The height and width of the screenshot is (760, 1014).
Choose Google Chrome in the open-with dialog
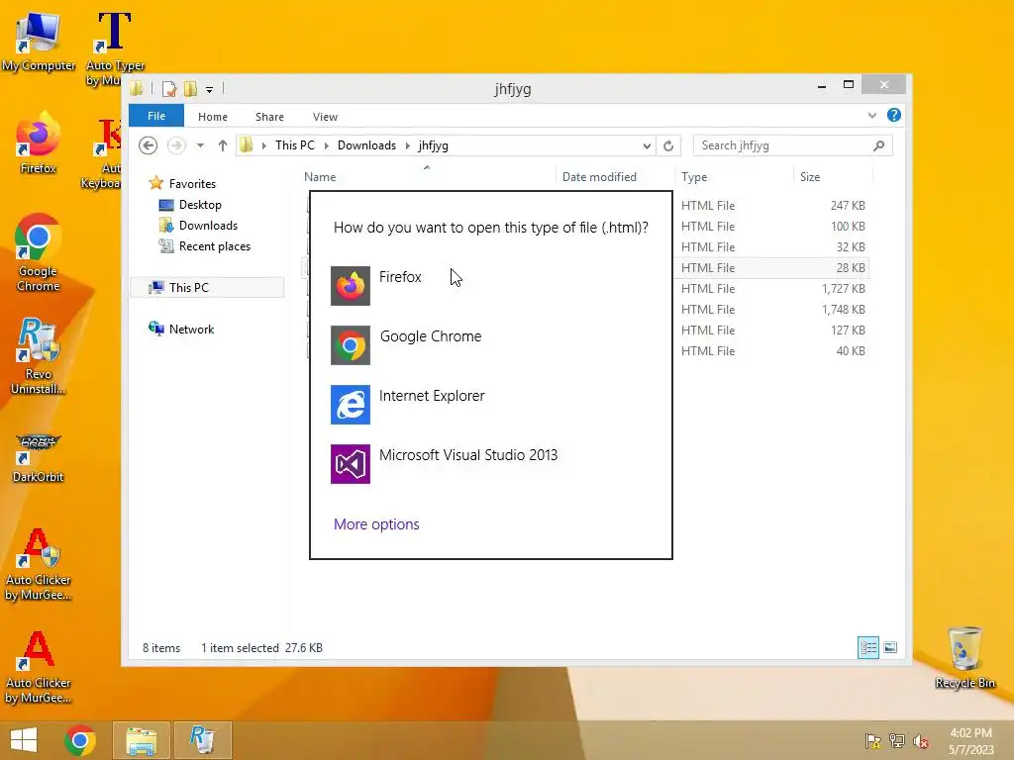pyautogui.click(x=490, y=344)
